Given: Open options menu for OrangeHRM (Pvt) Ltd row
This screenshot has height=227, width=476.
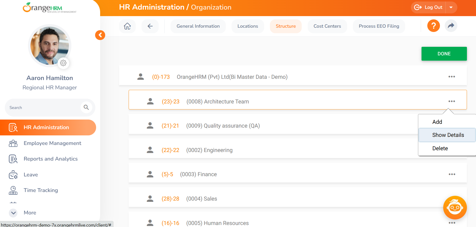Looking at the screenshot, I should point(452,77).
